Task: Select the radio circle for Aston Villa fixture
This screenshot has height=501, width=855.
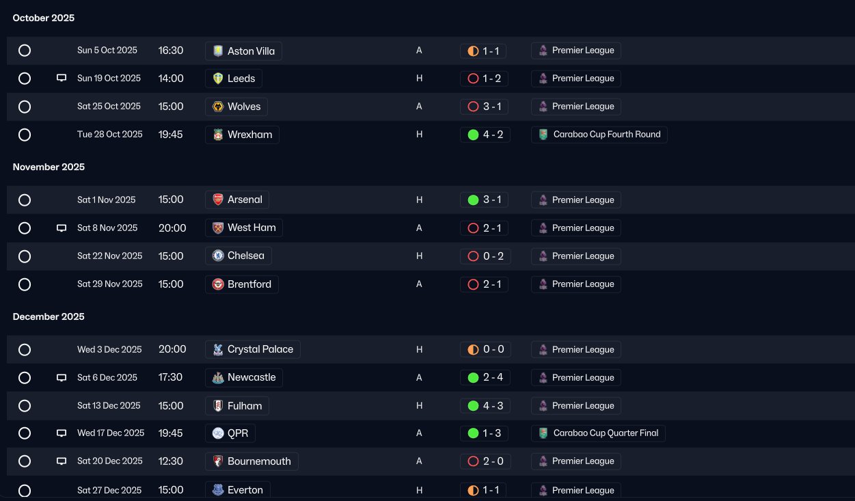Action: coord(25,51)
